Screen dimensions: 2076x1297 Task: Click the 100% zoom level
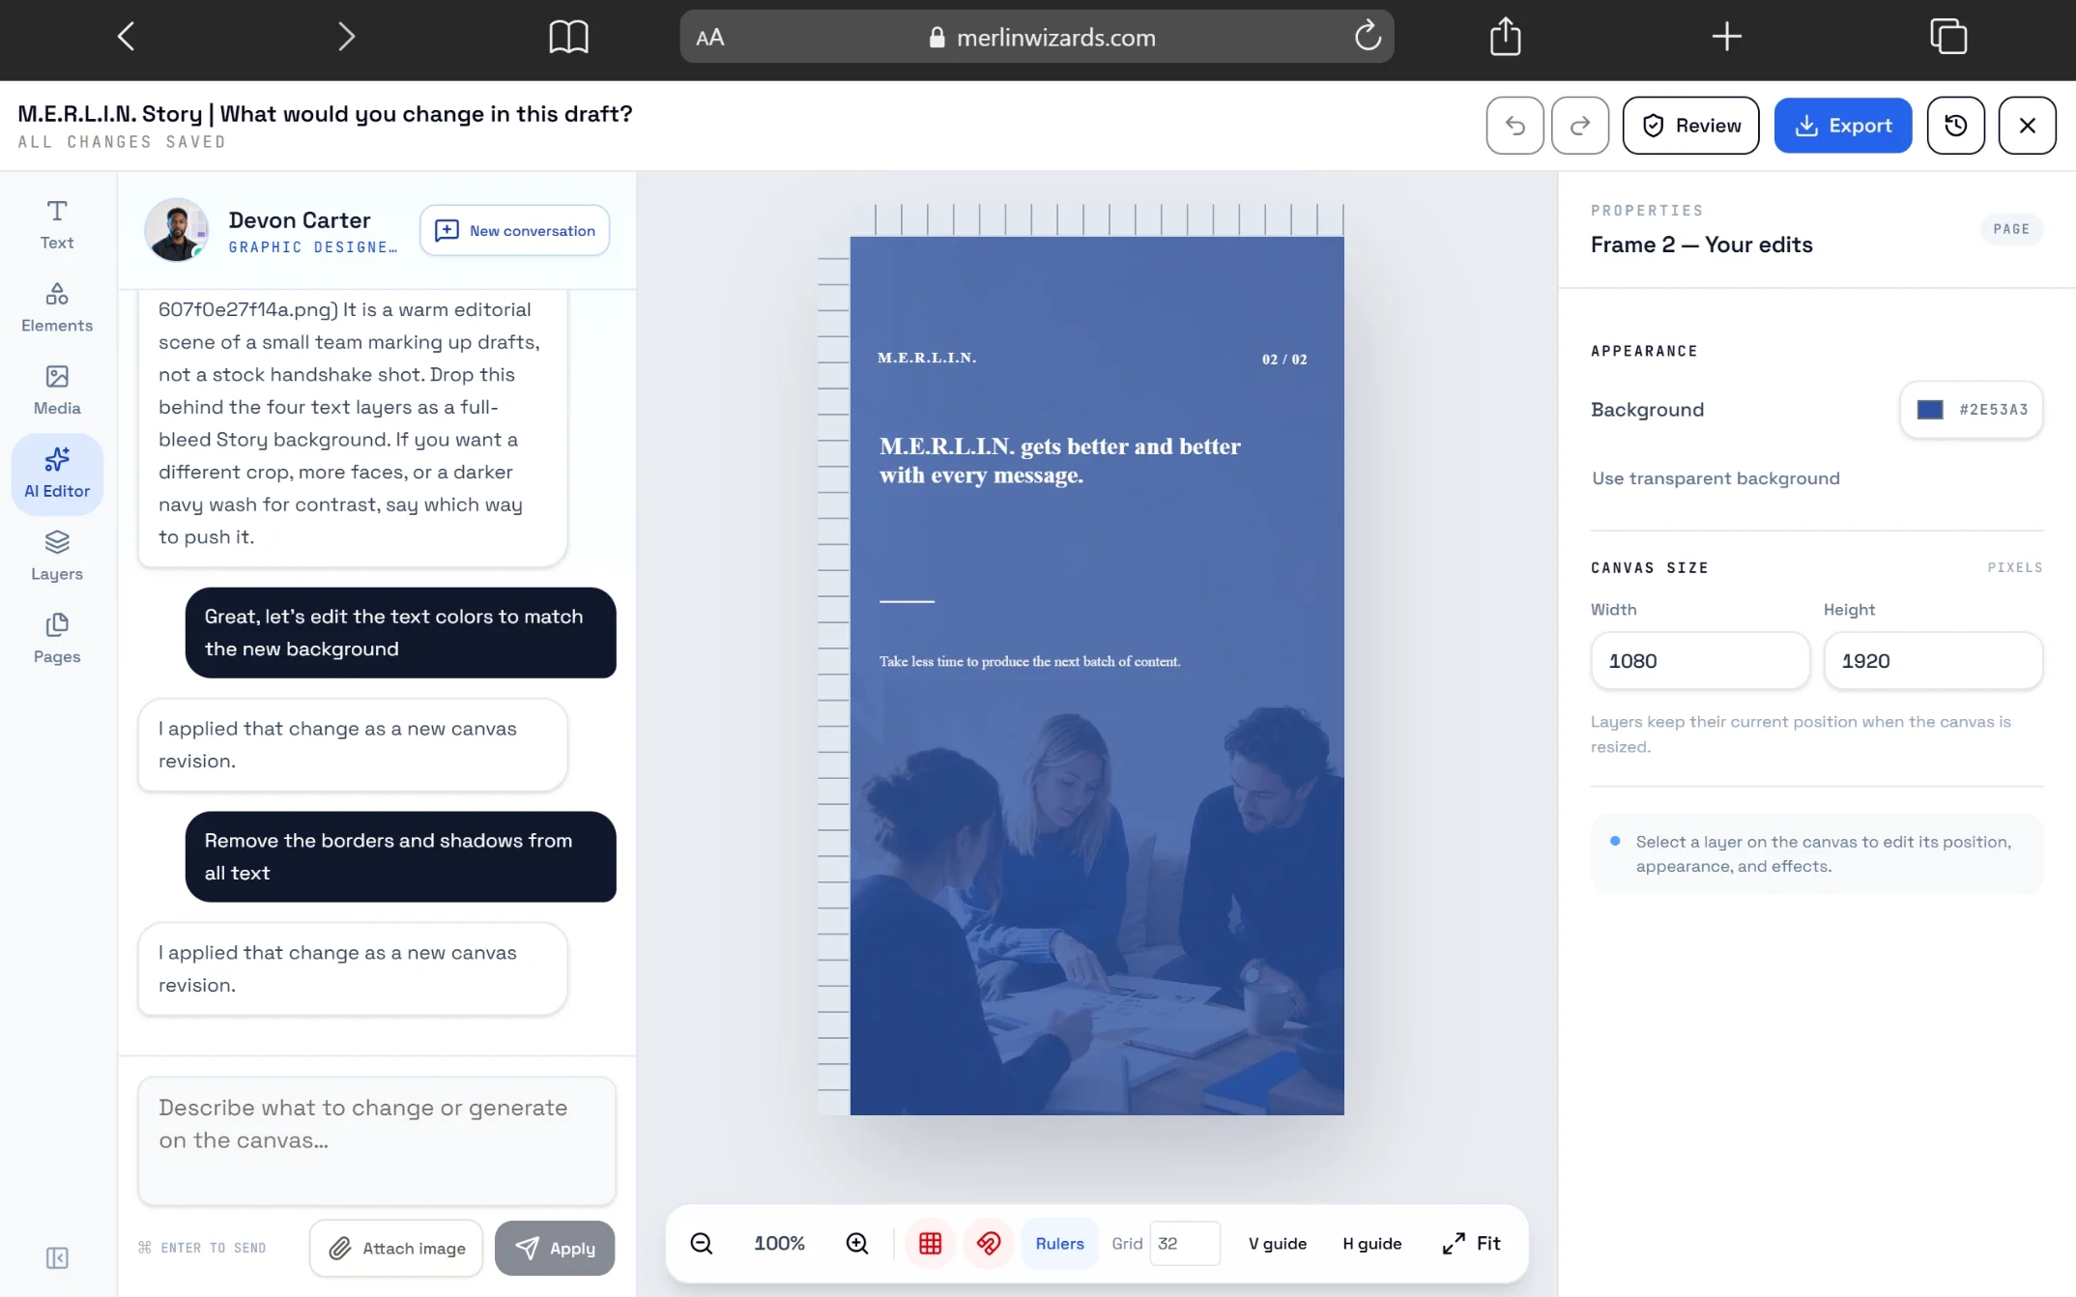coord(779,1243)
